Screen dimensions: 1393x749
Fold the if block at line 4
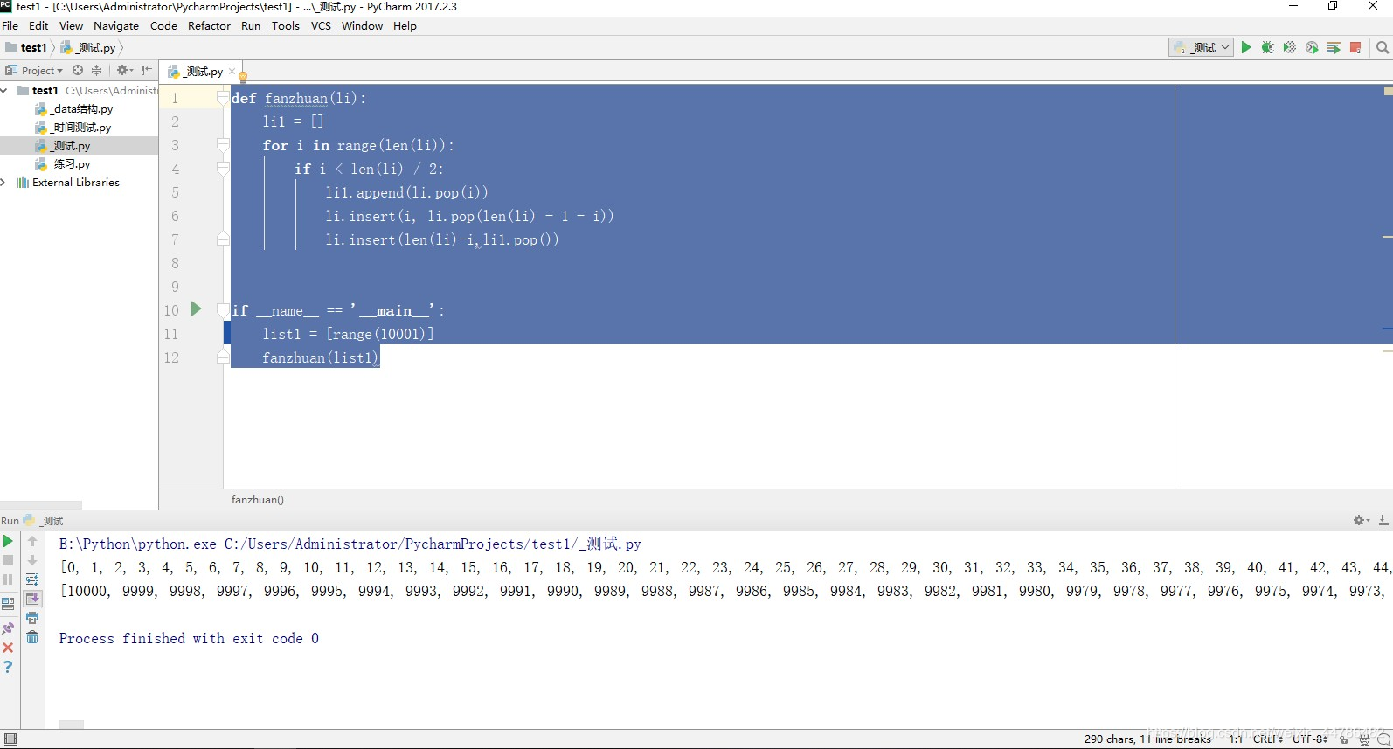(223, 169)
